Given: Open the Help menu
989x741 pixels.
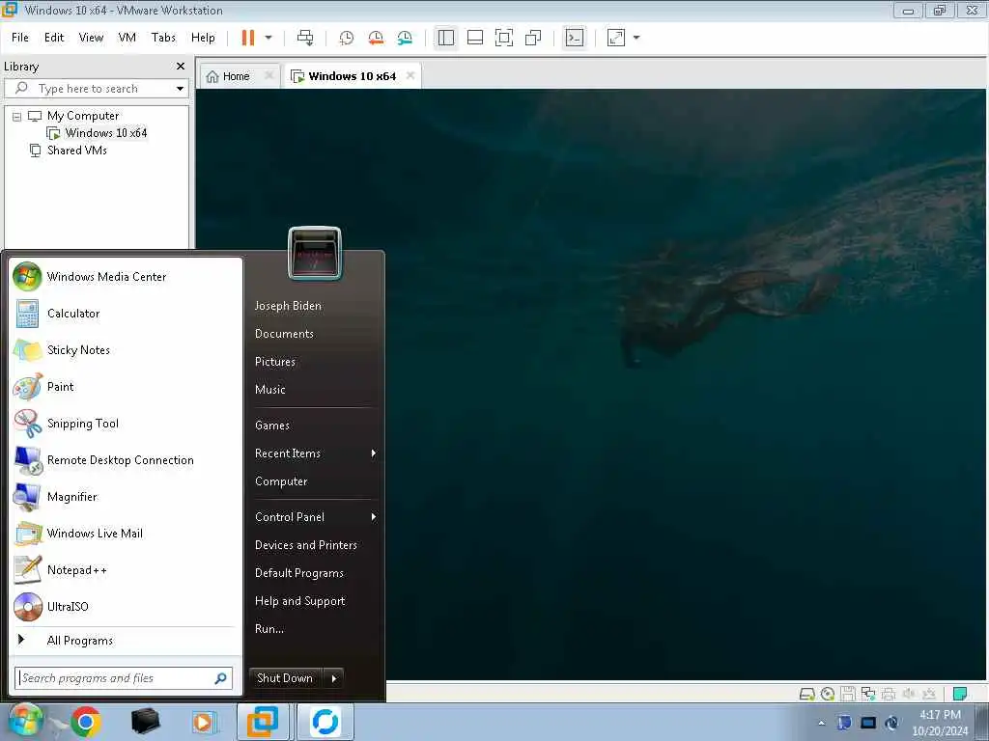Looking at the screenshot, I should click(x=203, y=38).
